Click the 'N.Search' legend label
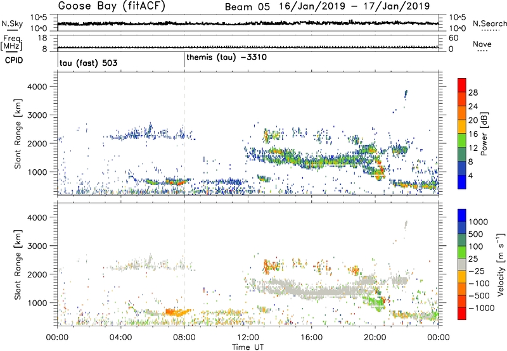 point(489,23)
